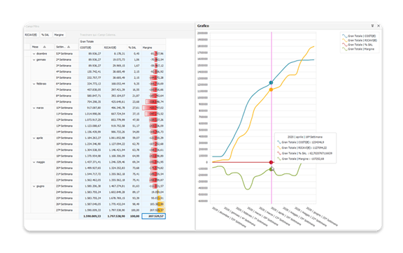Close the Grafico chart panel

coord(379,26)
